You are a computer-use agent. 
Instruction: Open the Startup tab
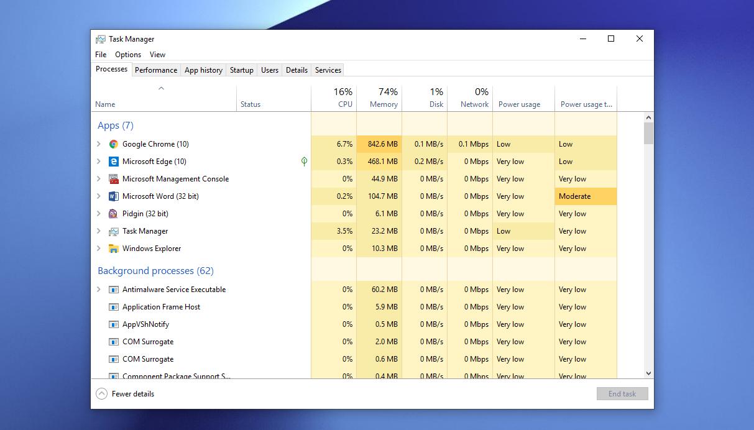242,70
